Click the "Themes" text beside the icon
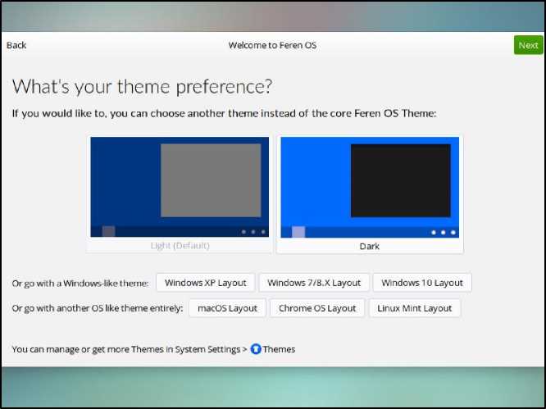The width and height of the screenshot is (546, 409). [279, 349]
